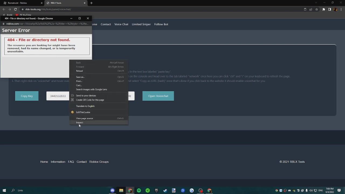Screen dimensions: 345x194
Task: Close the RBLX Tools tab
Action: [85, 3]
